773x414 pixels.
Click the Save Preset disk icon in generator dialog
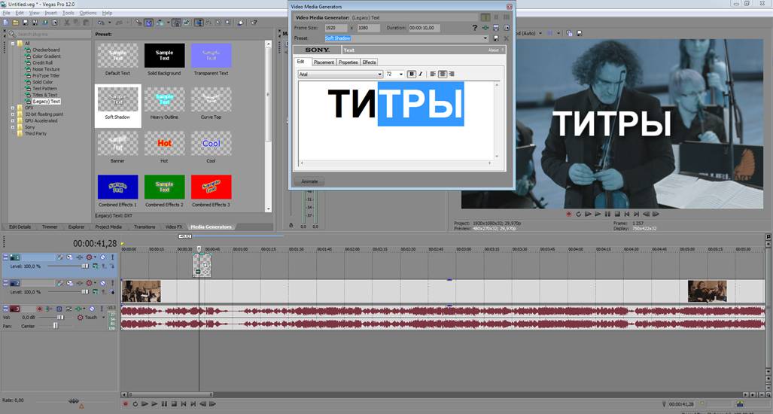496,38
